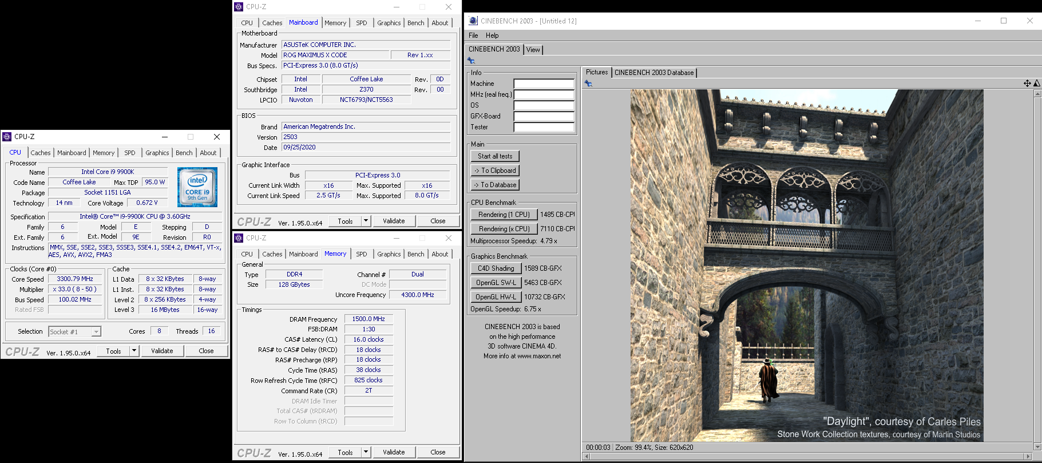Open Tools dropdown arrow in the CPU-Z CPU window
1042x463 pixels.
pos(134,351)
